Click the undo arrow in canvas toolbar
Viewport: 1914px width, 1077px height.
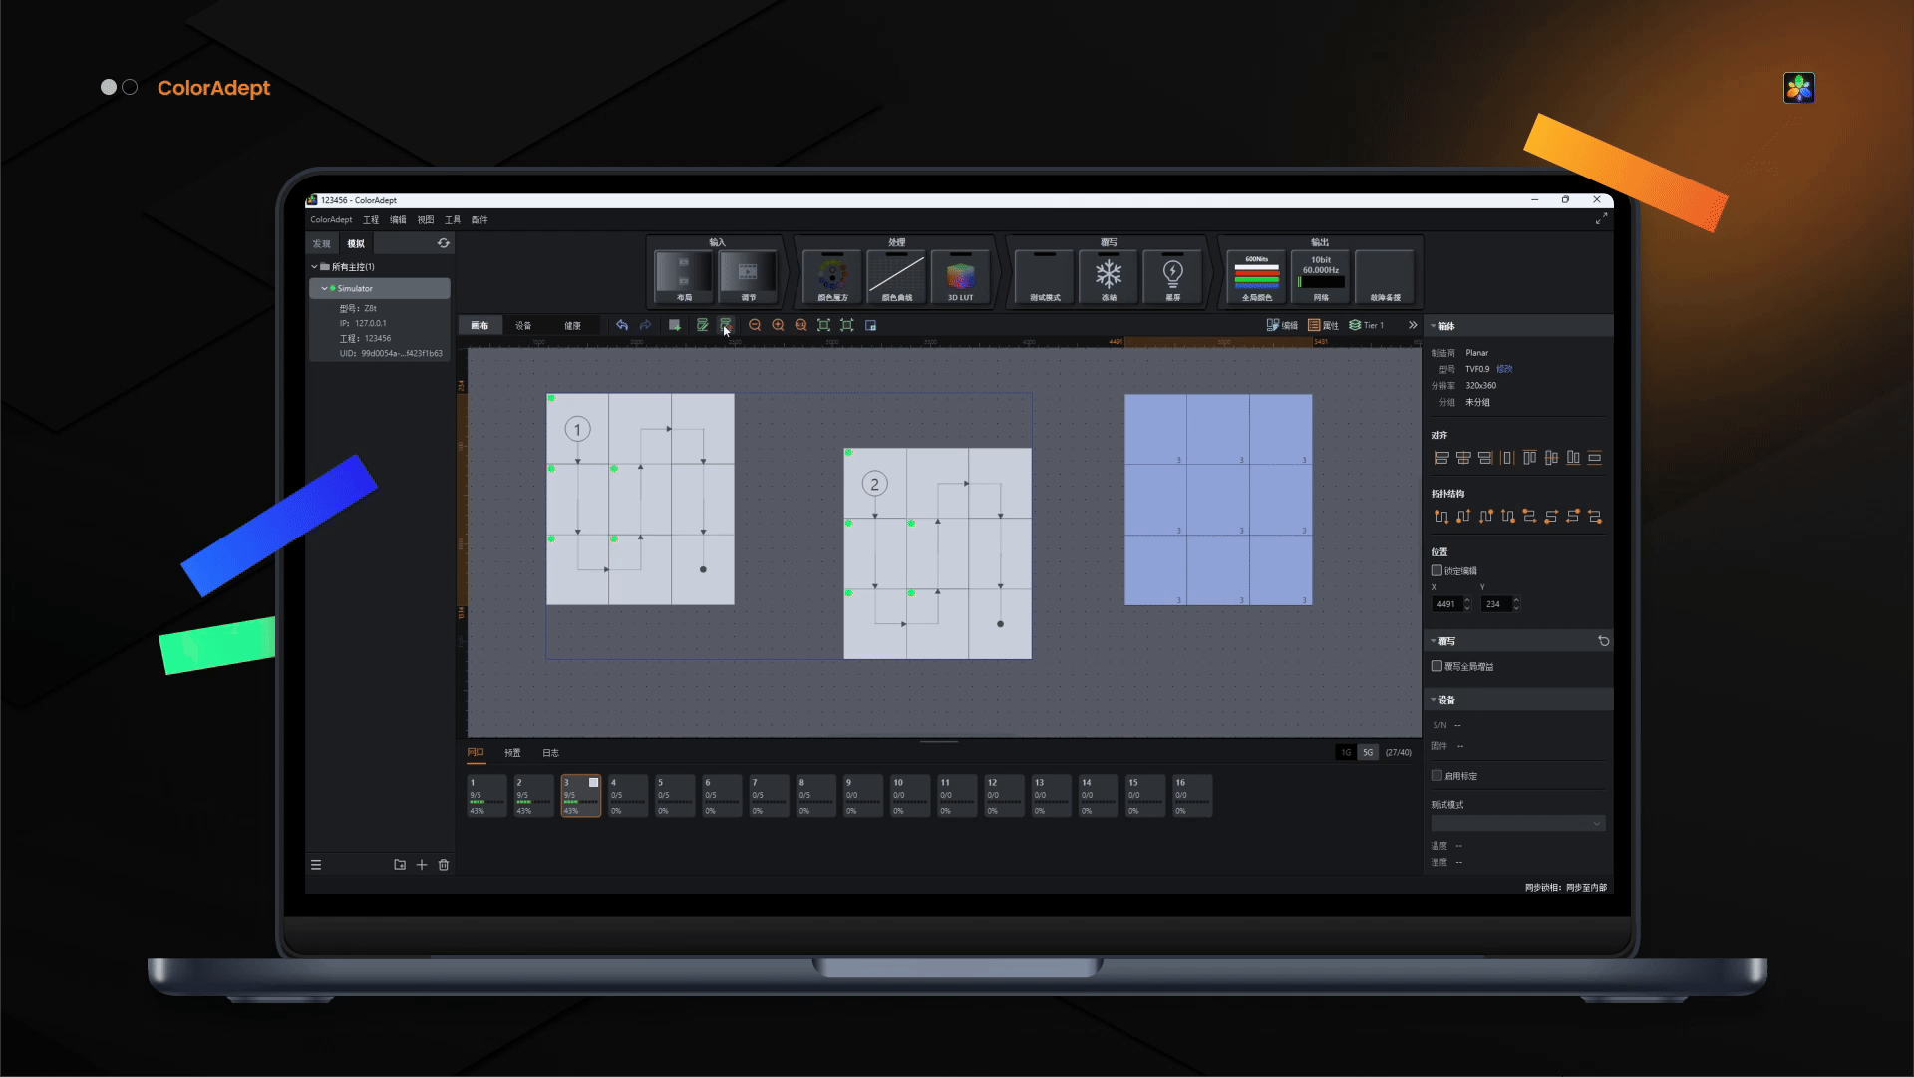pyautogui.click(x=622, y=325)
